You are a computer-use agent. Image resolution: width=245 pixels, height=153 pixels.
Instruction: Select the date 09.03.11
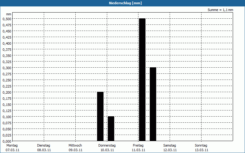coord(76,150)
